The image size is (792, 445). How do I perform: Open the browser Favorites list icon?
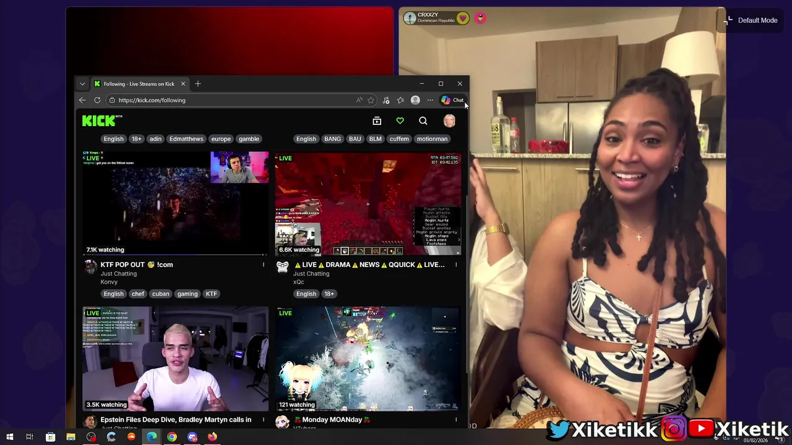point(400,100)
